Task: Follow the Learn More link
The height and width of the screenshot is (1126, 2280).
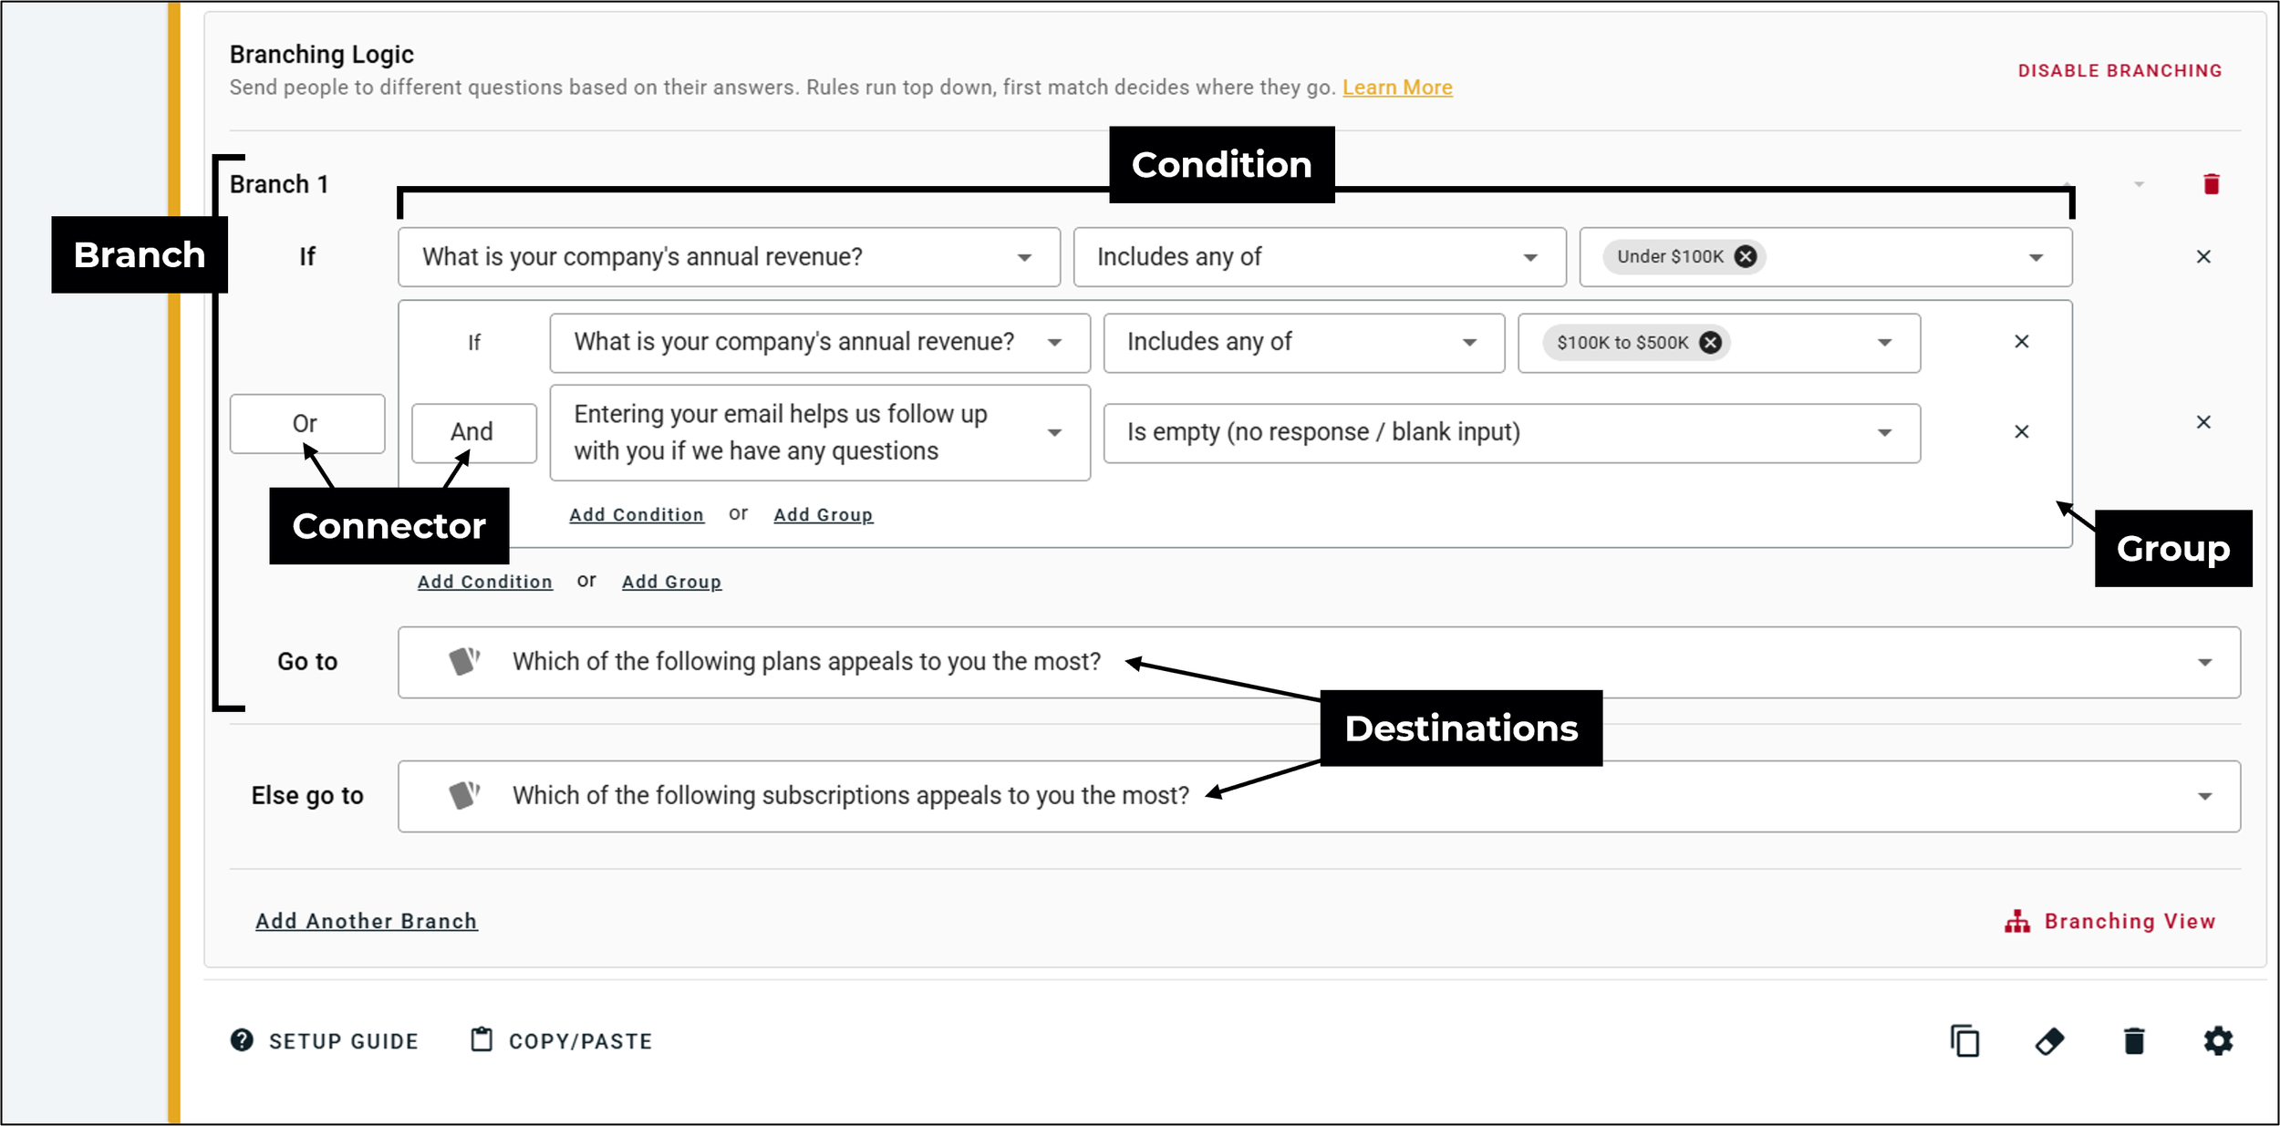Action: pos(1396,88)
